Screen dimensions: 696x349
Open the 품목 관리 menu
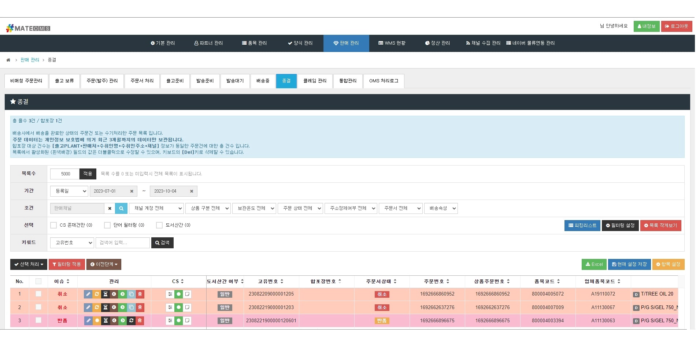[x=254, y=43]
